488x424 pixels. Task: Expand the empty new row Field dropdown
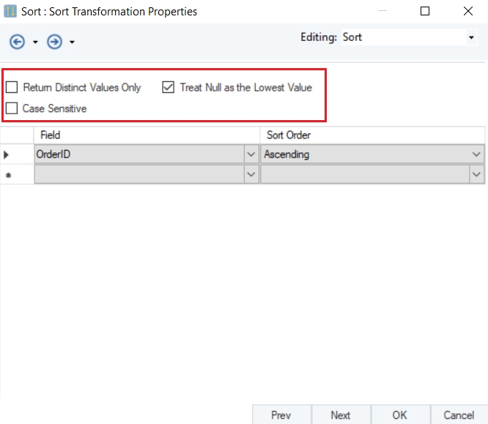click(251, 174)
